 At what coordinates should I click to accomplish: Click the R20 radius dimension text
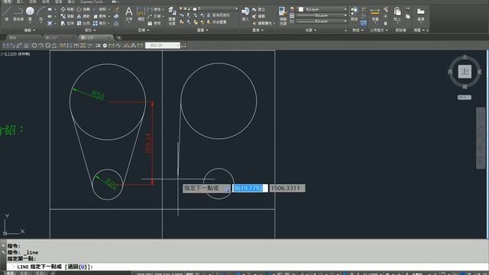coord(112,183)
